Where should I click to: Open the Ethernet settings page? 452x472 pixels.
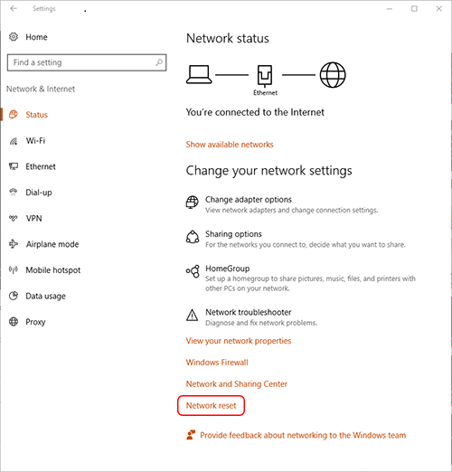click(x=41, y=166)
